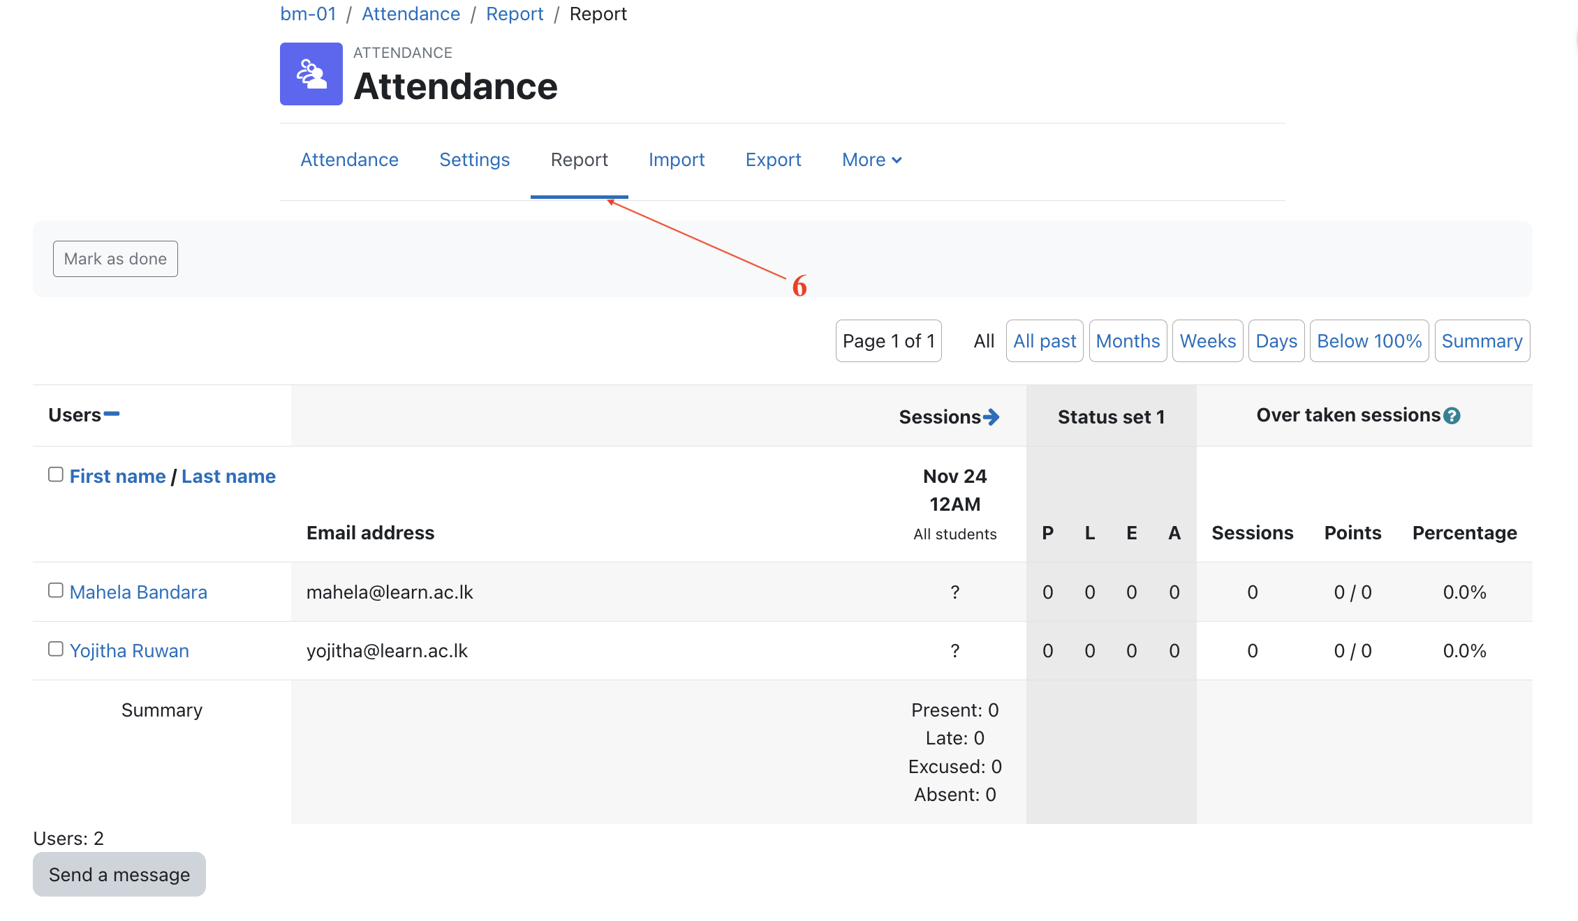This screenshot has width=1578, height=921.
Task: Tick Yojitha Ruwan's checkbox
Action: tap(56, 649)
